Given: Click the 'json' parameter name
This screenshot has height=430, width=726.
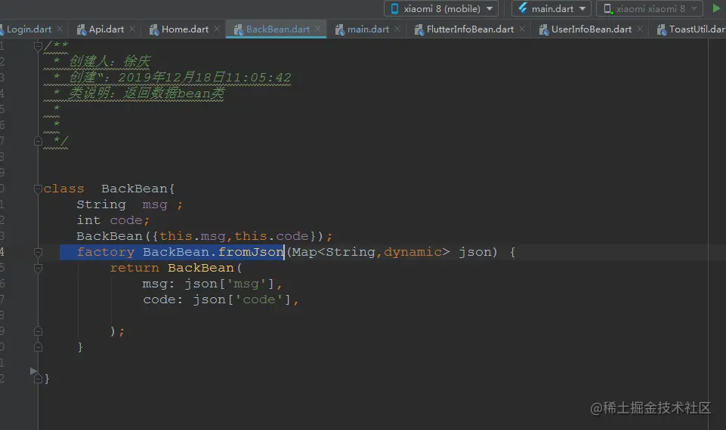Looking at the screenshot, I should point(474,252).
